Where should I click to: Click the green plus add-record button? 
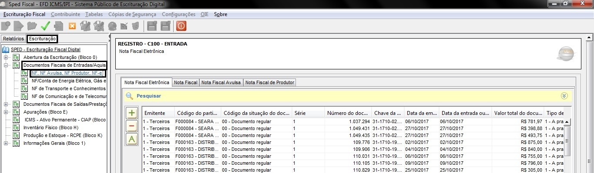pyautogui.click(x=132, y=113)
